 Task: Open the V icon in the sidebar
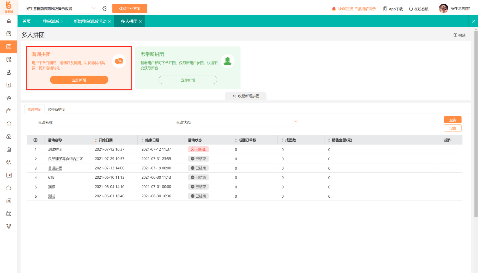tap(9, 226)
